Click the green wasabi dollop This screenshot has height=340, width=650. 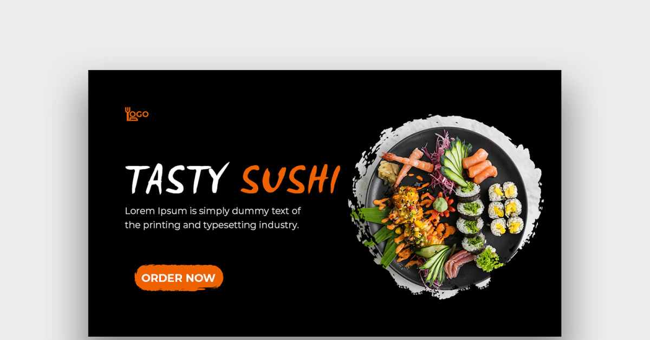(440, 204)
